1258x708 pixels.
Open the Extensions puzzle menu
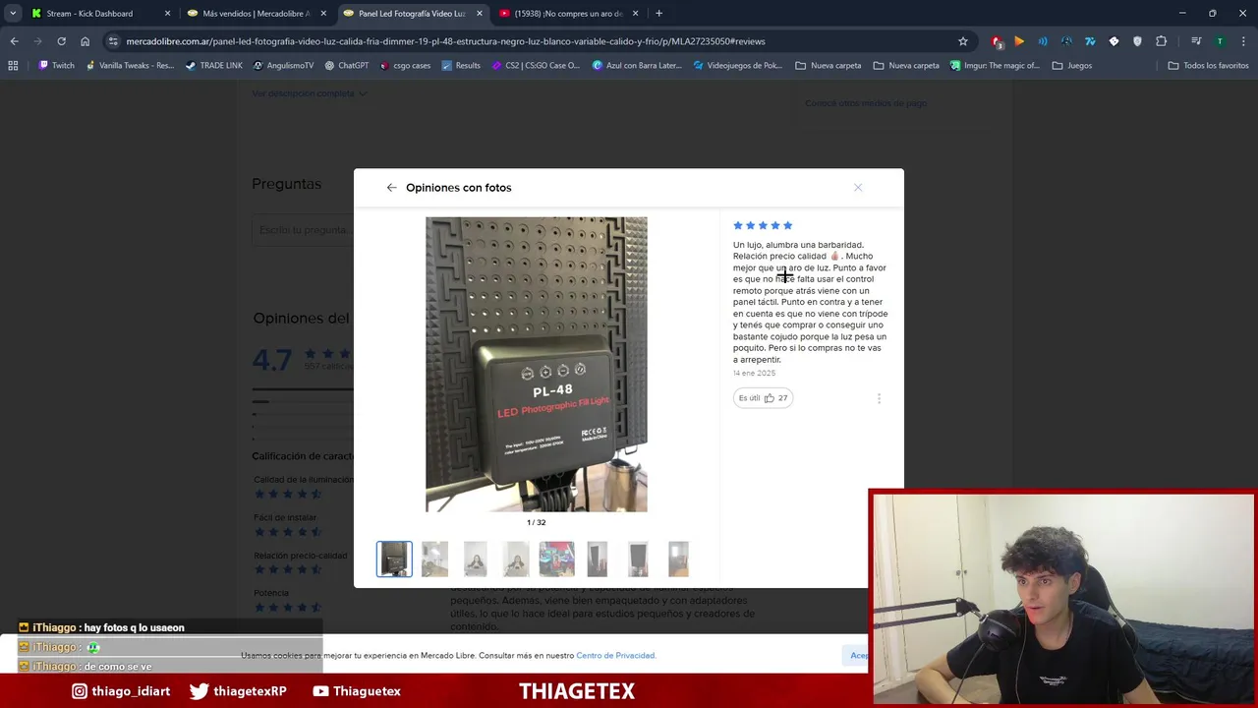point(1162,41)
